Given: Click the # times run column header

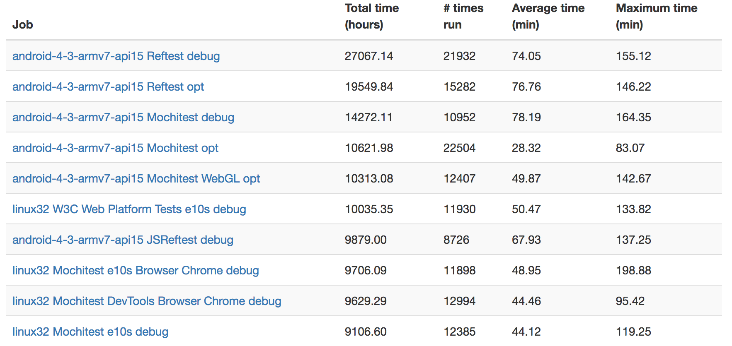Looking at the screenshot, I should pos(463,16).
